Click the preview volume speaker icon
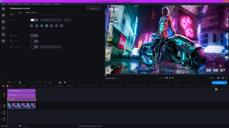The height and width of the screenshot is (128, 229). click(x=218, y=78)
